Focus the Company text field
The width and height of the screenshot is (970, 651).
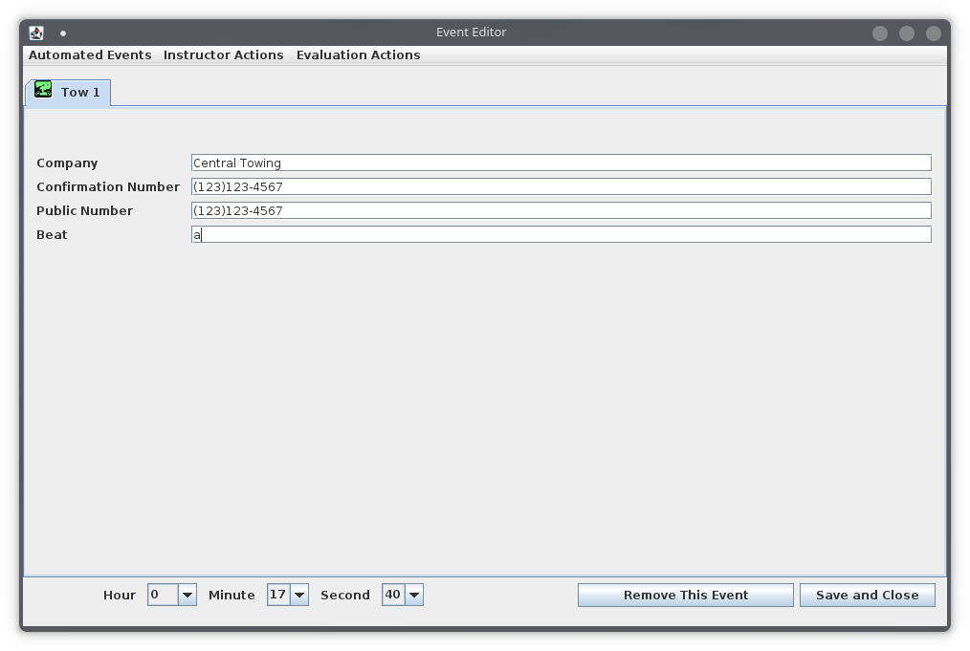point(562,163)
